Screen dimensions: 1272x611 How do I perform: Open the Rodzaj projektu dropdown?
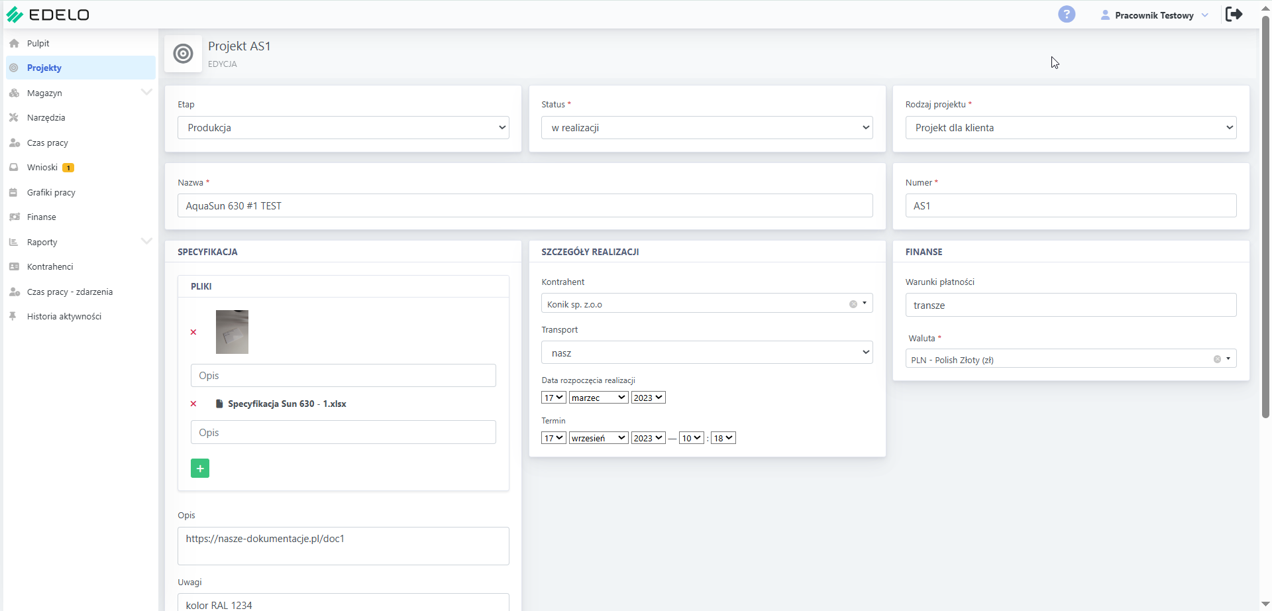click(1071, 128)
